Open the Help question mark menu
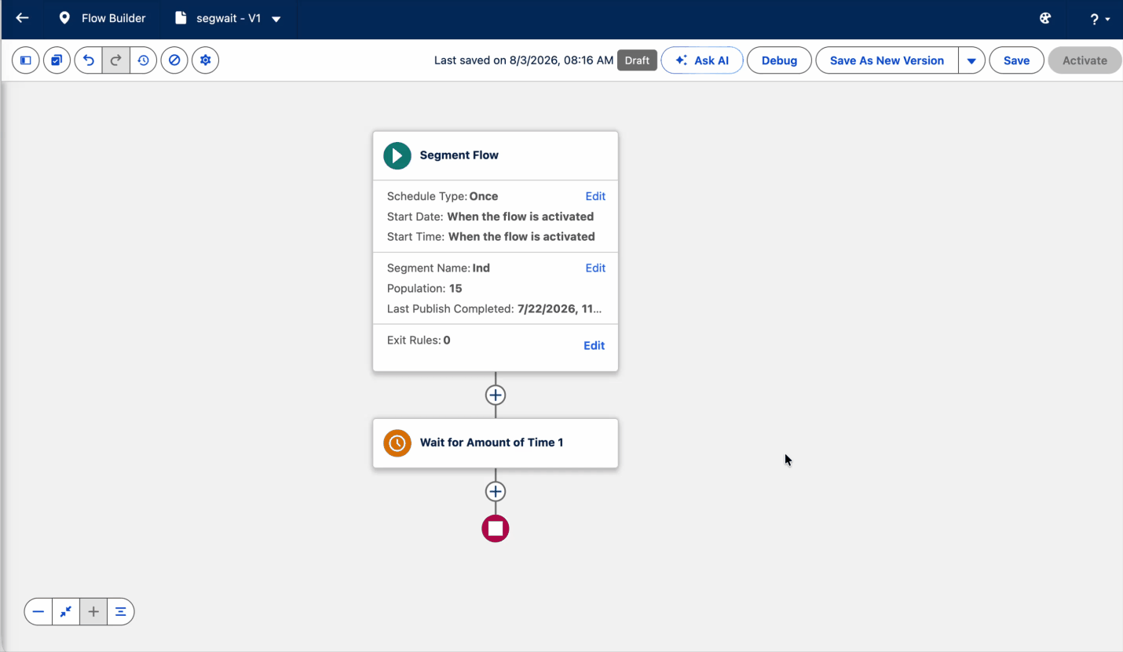 pyautogui.click(x=1099, y=19)
